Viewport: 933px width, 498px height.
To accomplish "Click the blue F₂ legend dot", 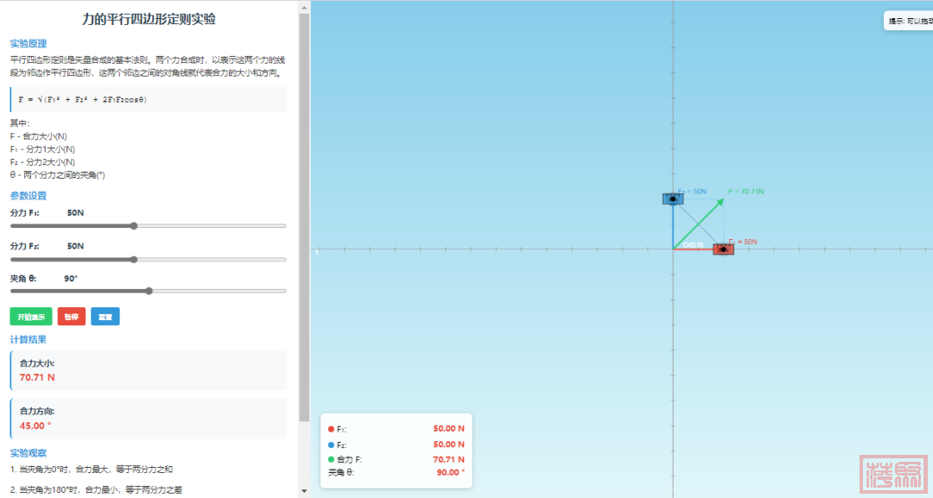I will coord(331,444).
